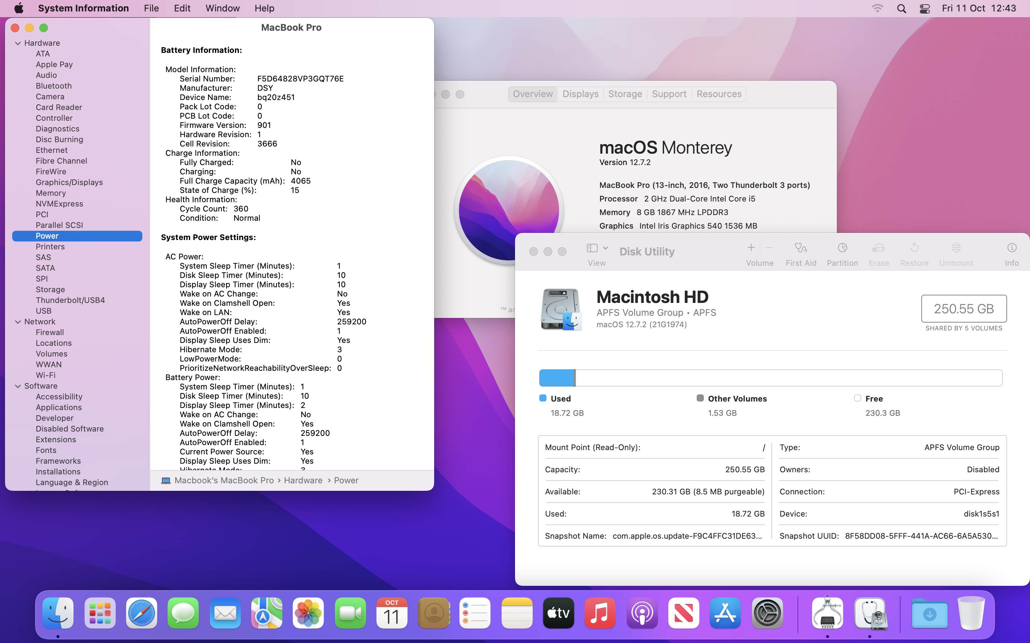Open Photos app in the Dock

coord(308,613)
